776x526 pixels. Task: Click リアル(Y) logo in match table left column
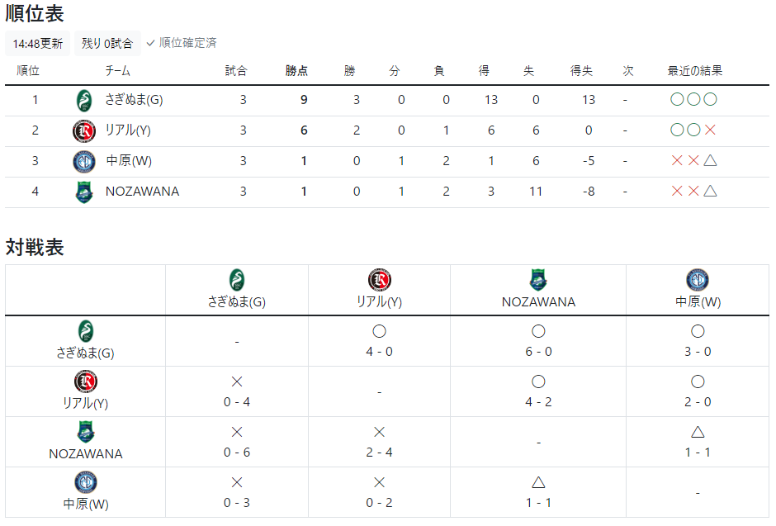[86, 381]
